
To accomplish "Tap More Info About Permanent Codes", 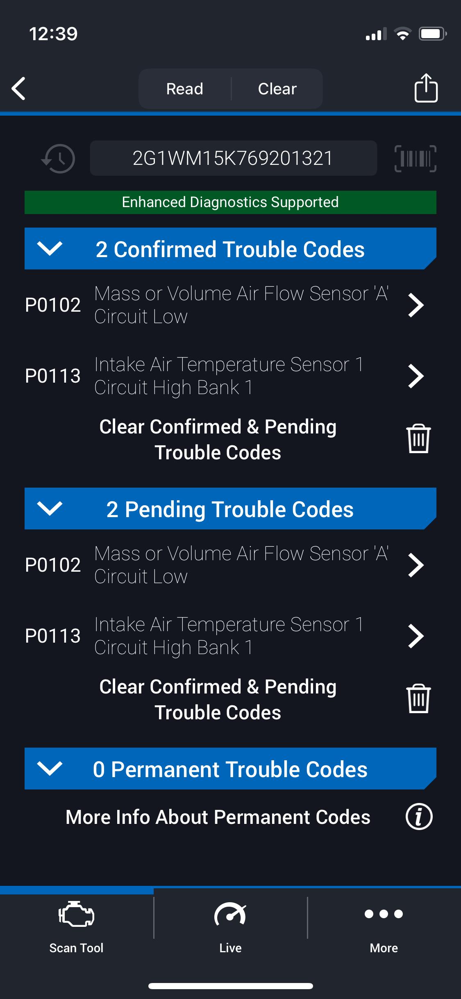I will [218, 817].
